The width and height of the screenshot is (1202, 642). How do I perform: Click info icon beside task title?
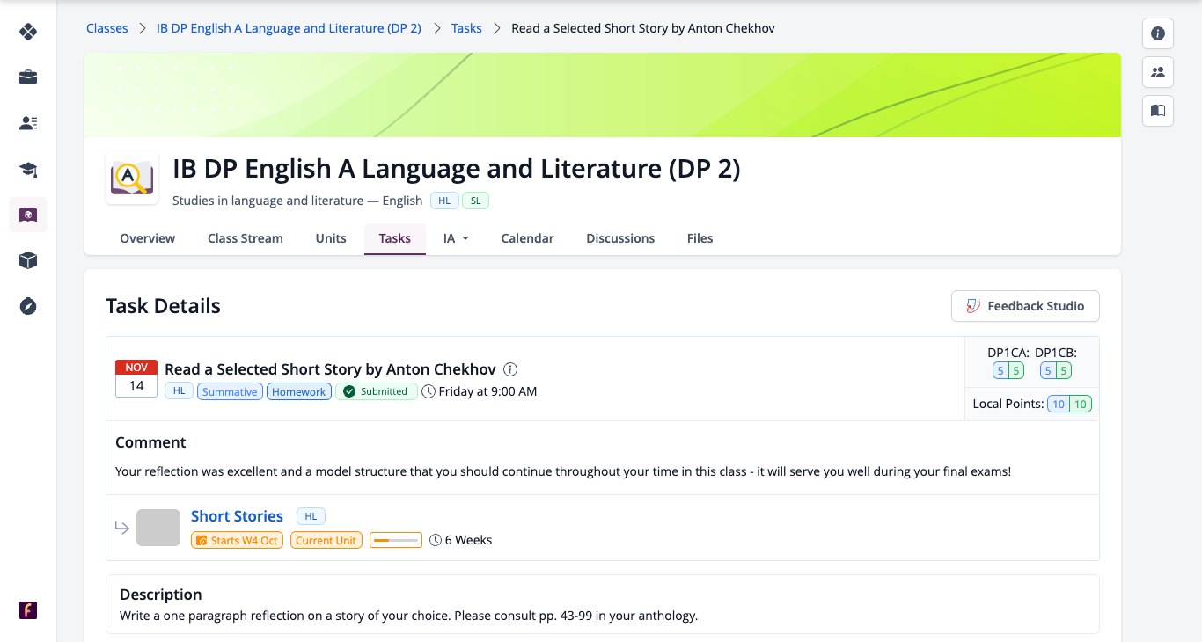pyautogui.click(x=510, y=369)
